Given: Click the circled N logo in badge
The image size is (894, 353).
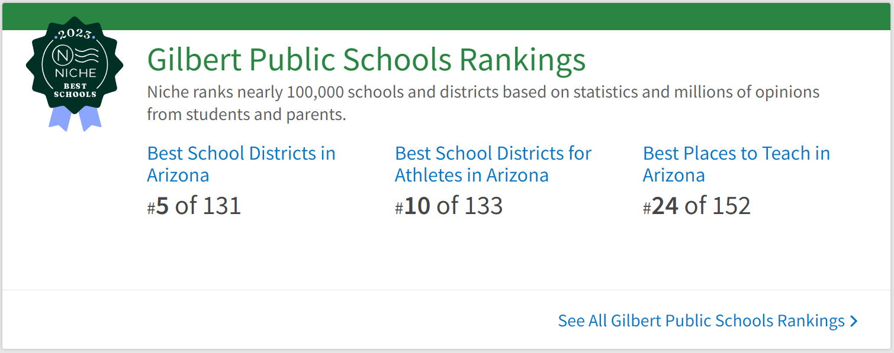Looking at the screenshot, I should pos(63,56).
